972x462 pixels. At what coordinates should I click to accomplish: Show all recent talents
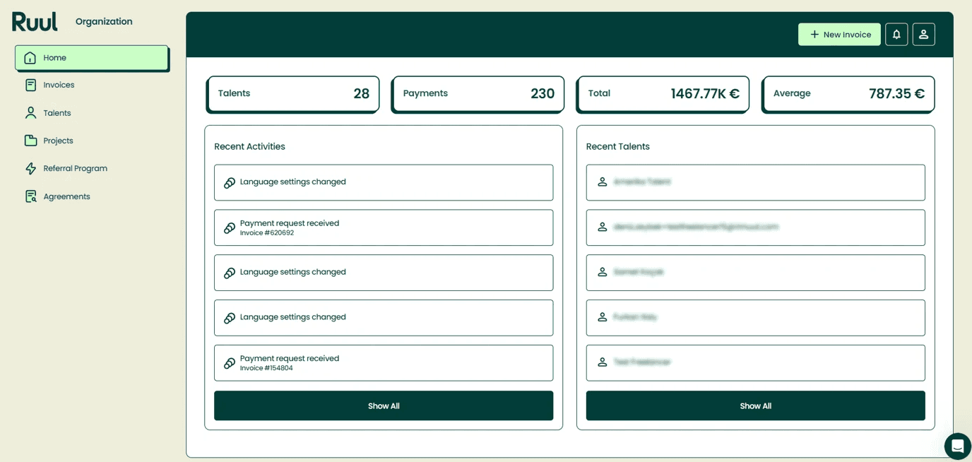click(755, 406)
